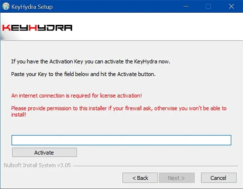Click the 'Nullsoft Install System v3.05' text

point(37,165)
